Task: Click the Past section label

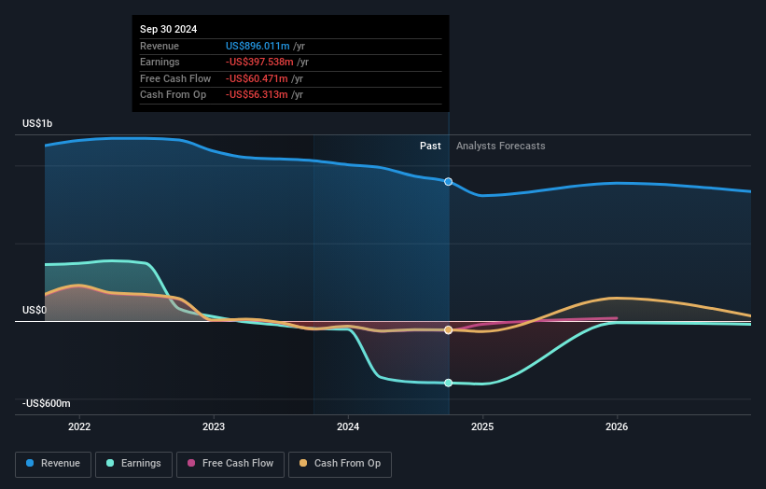Action: pos(430,147)
